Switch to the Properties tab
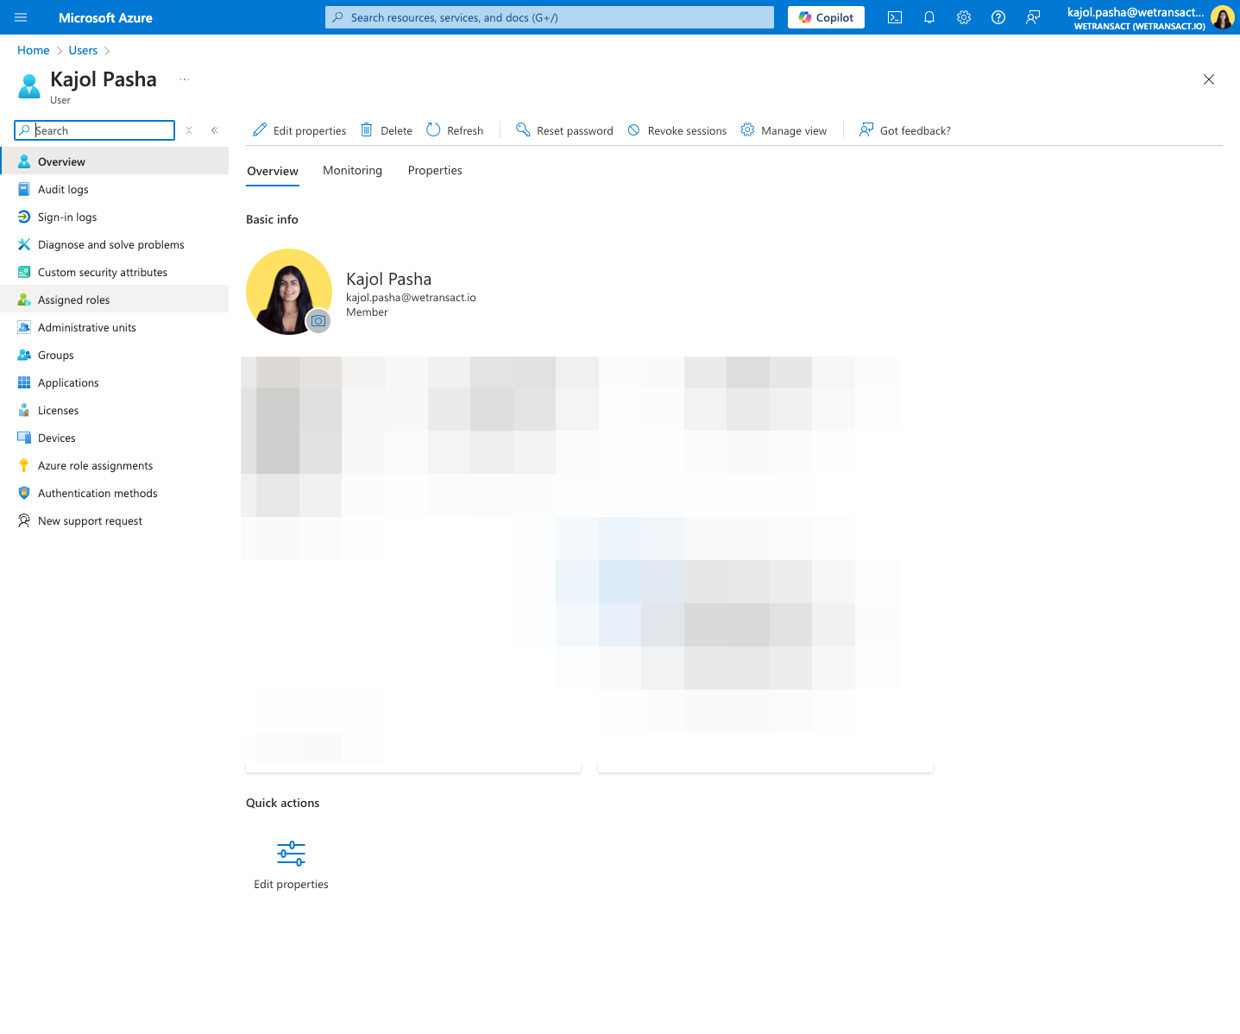This screenshot has height=1034, width=1240. 435,171
